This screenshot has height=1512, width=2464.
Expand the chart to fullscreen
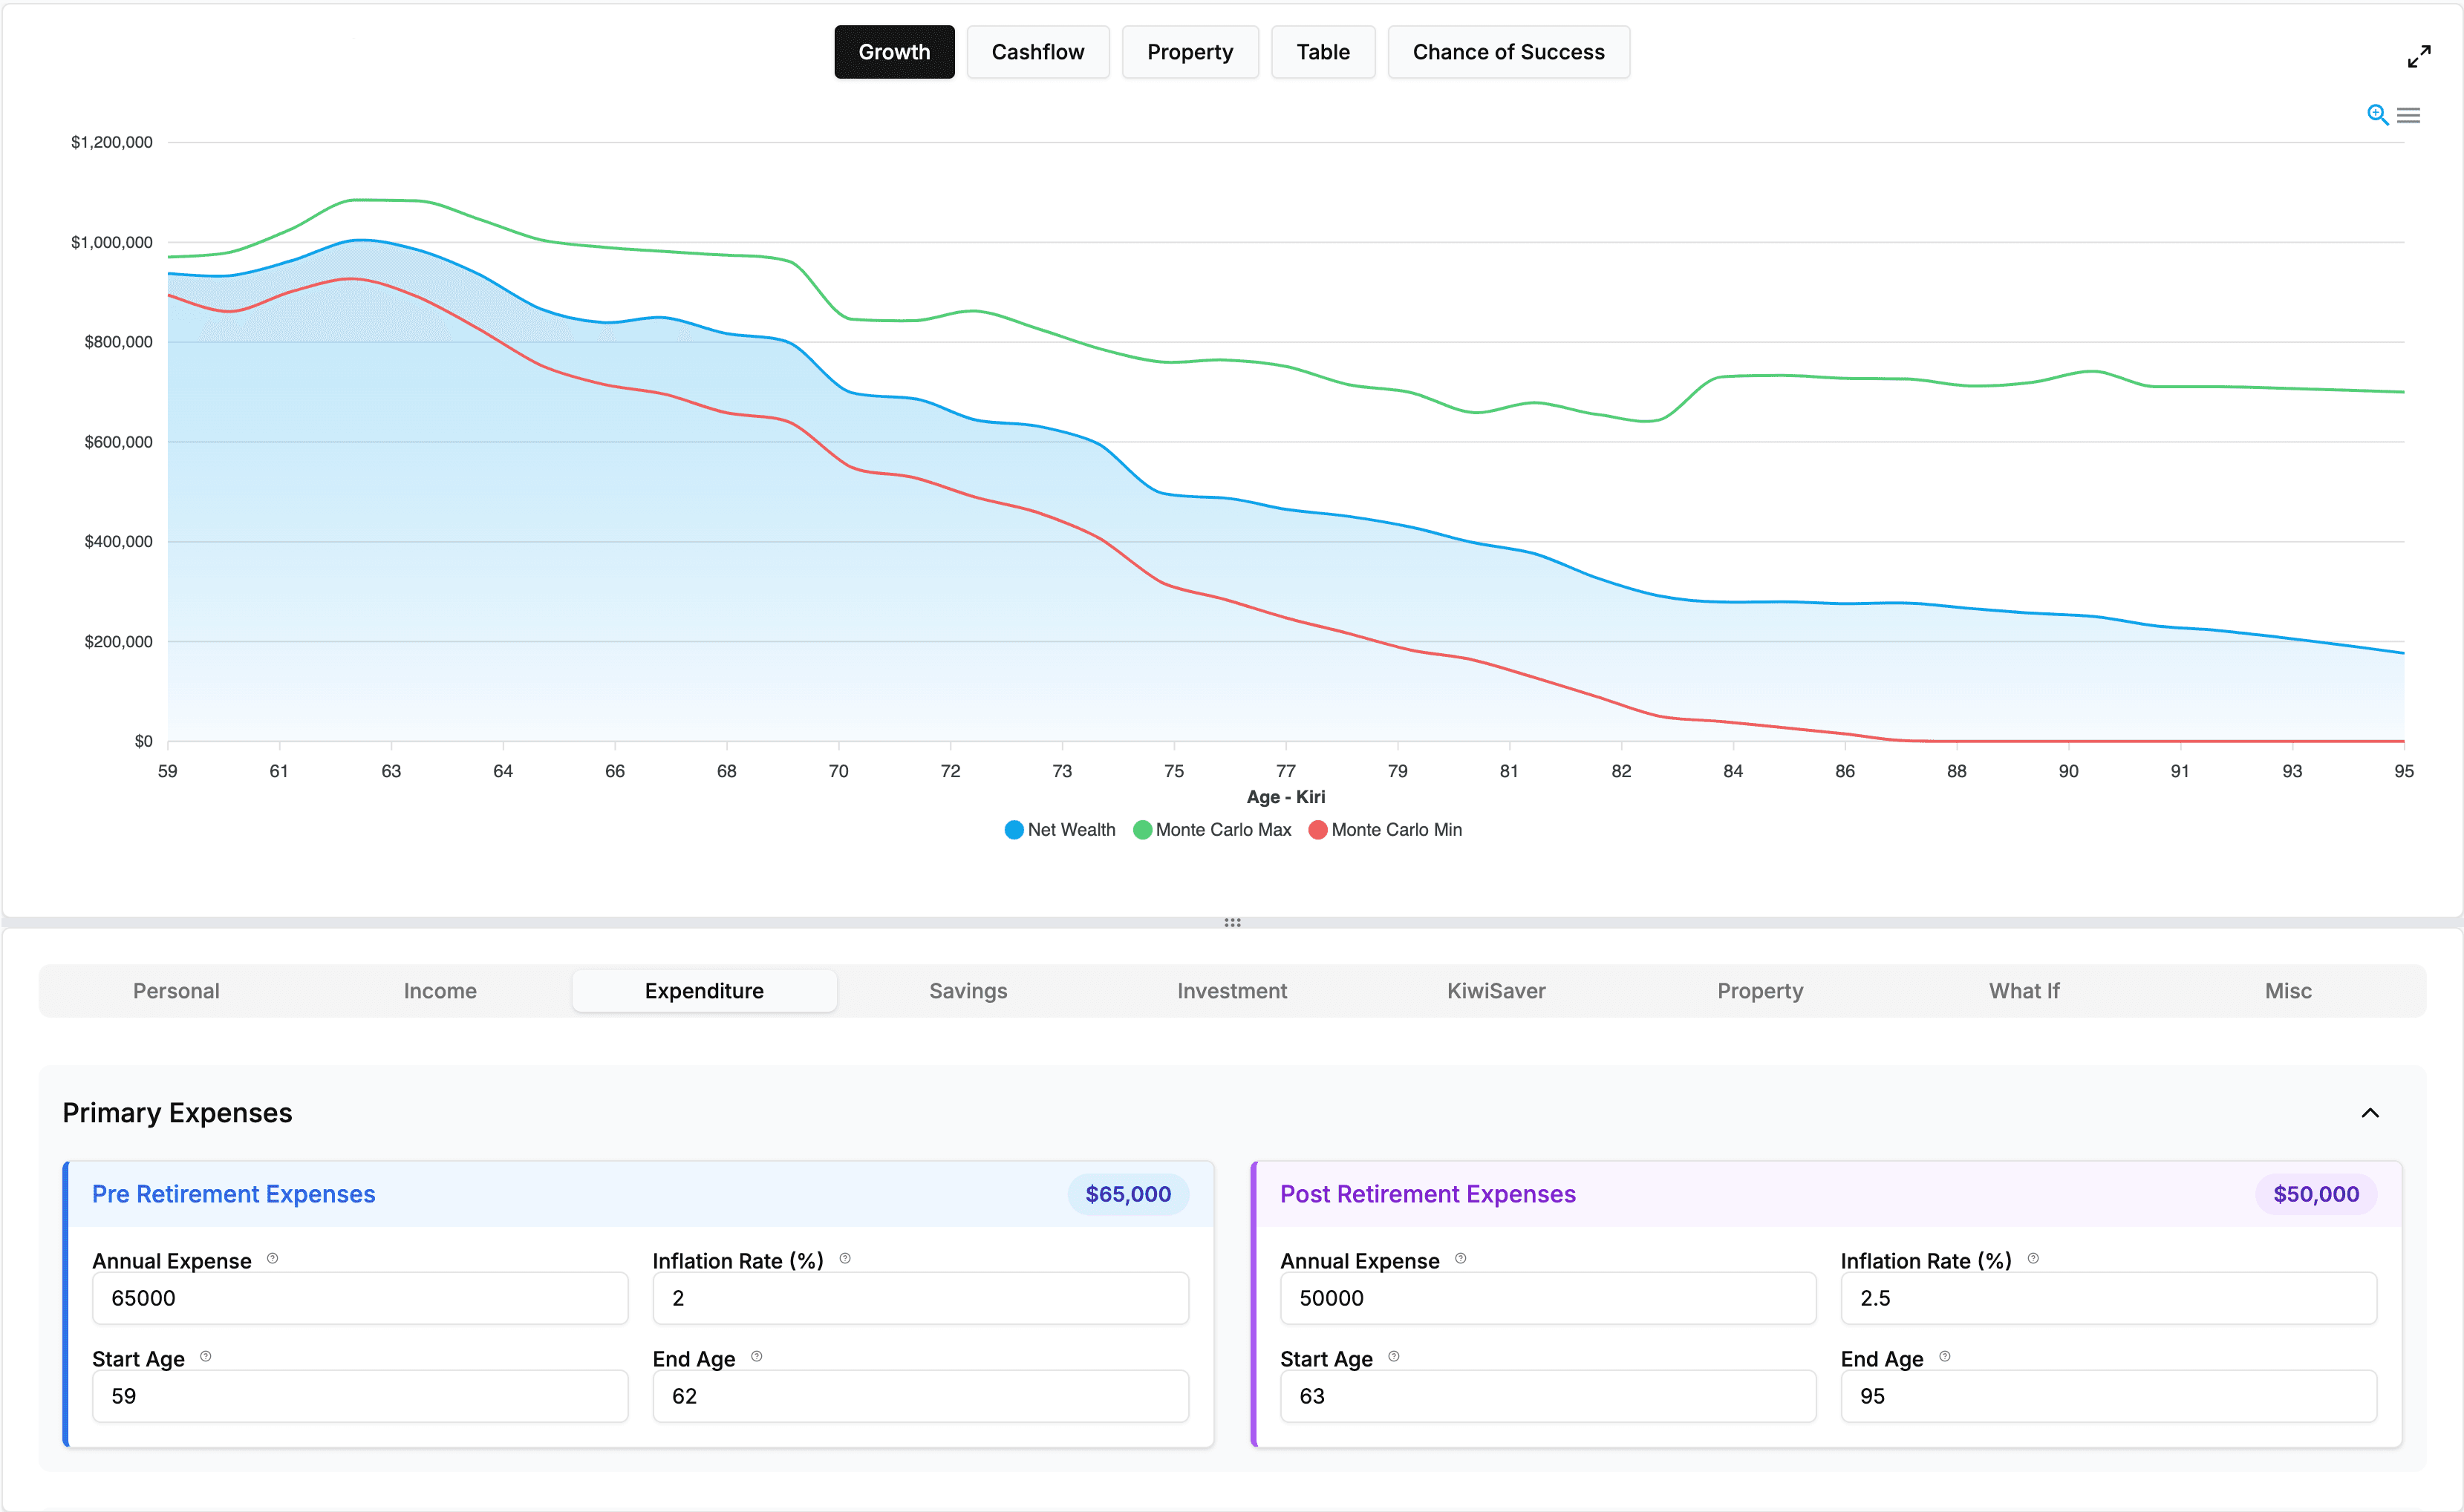pos(2419,56)
